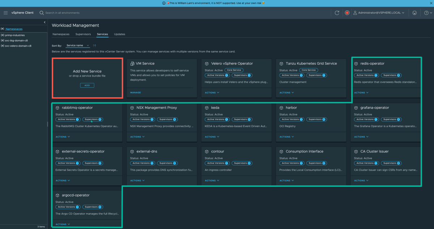Expand ACTIONS on contour card
Viewport: 434px width, 229px height.
point(212,180)
